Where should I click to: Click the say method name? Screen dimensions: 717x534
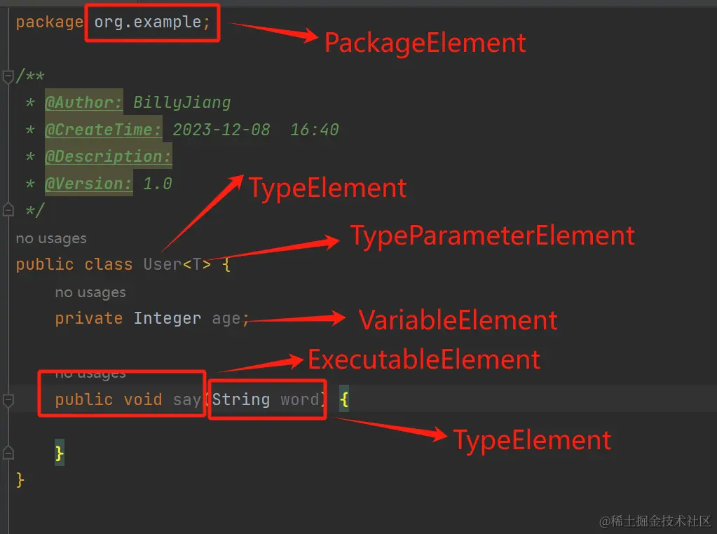click(186, 400)
